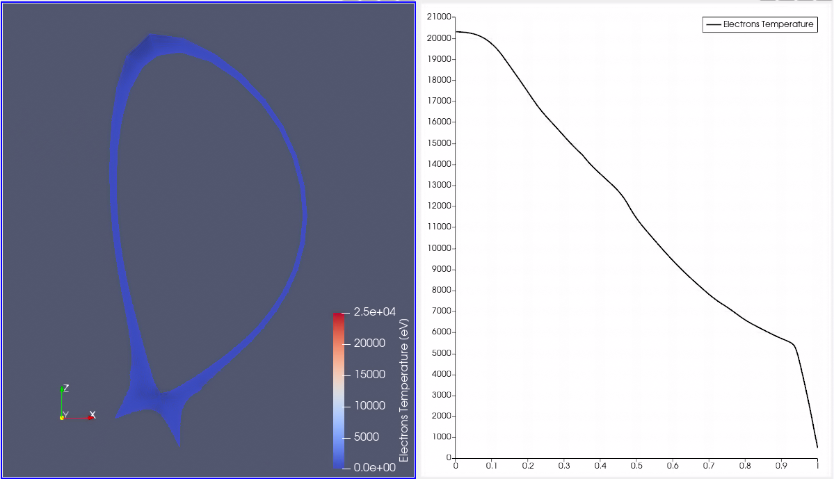
Task: Click the '0.4' chart x-axis label
Action: click(600, 466)
